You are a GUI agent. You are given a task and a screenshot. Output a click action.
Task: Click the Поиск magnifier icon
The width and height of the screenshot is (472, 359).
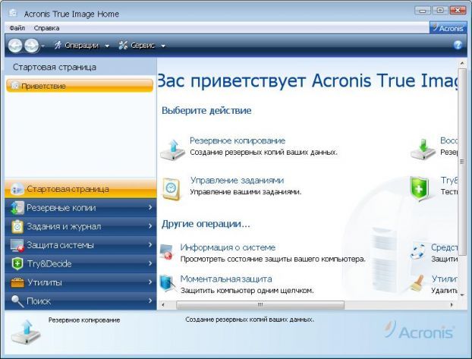tap(17, 301)
